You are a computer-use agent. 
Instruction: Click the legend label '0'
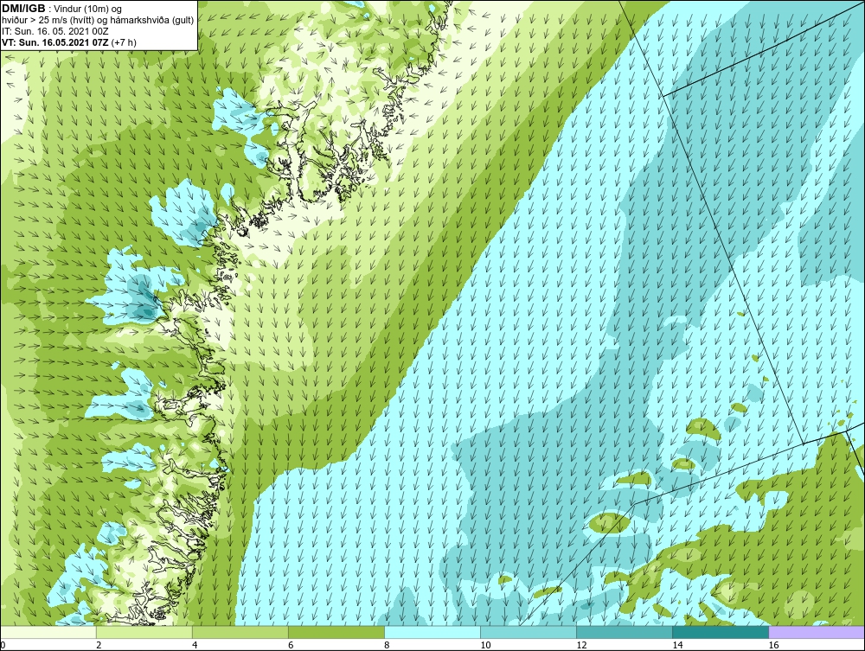3,645
